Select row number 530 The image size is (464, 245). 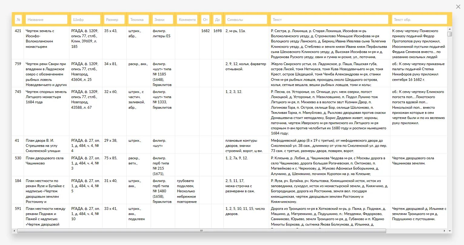18,158
